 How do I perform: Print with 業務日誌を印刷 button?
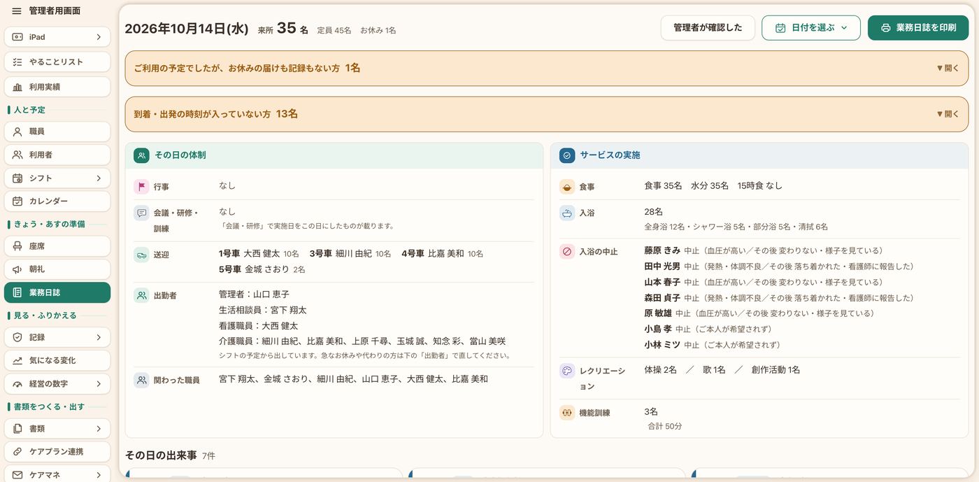point(918,28)
